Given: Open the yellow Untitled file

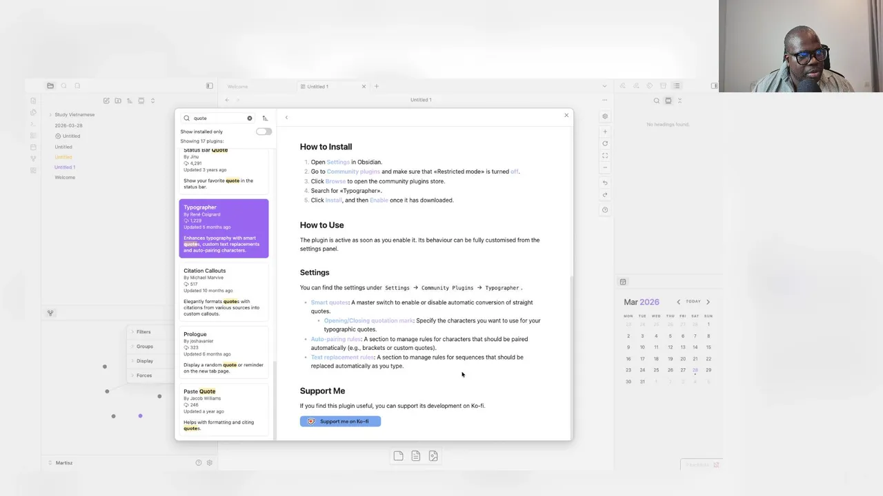Looking at the screenshot, I should pyautogui.click(x=63, y=156).
